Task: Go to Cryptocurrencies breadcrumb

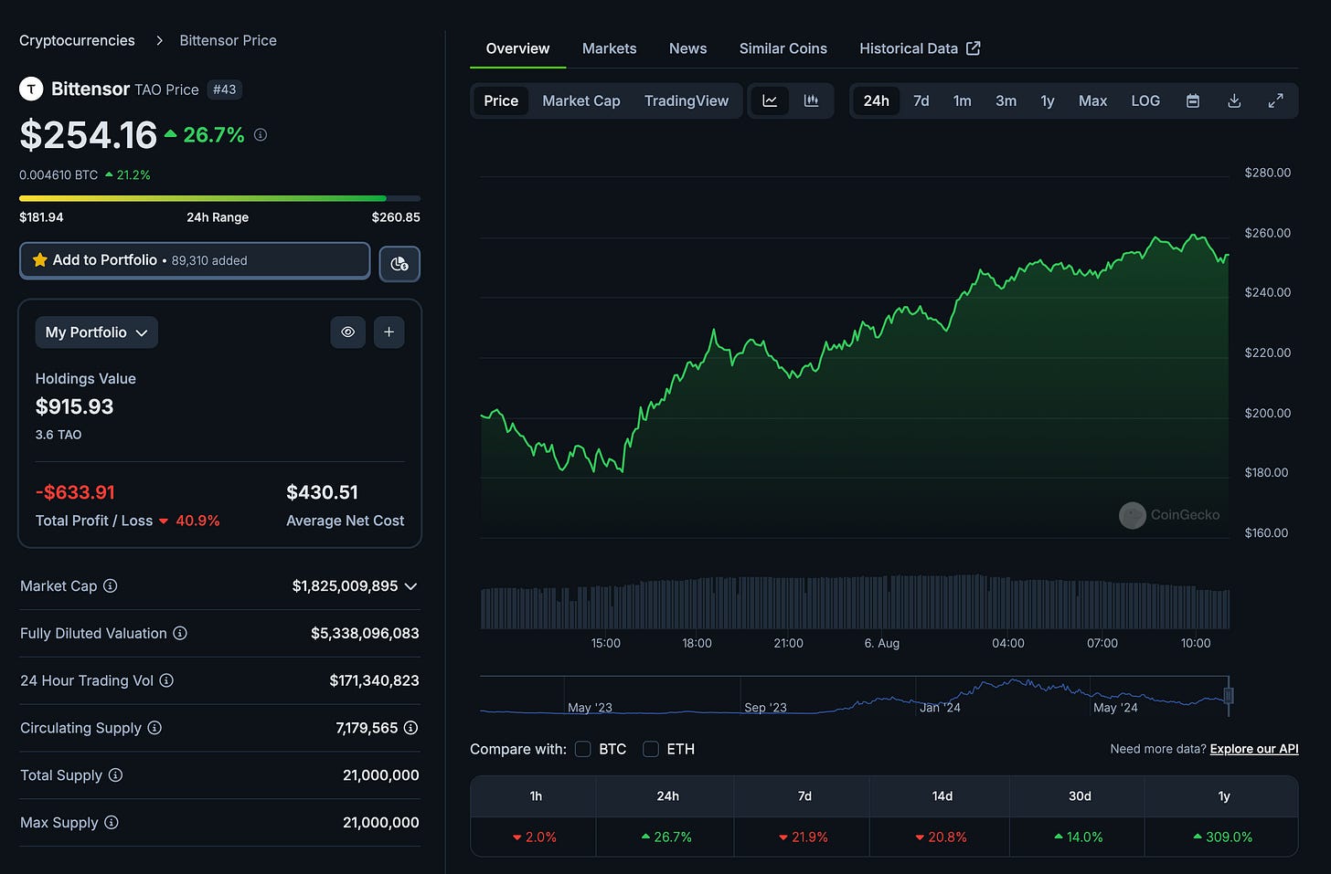Action: tap(77, 40)
